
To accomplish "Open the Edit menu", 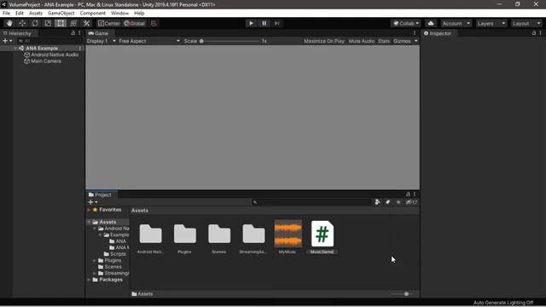I will point(20,14).
